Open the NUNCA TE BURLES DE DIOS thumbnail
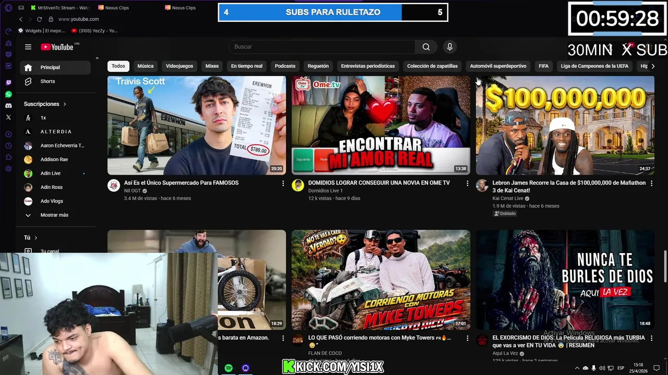The image size is (668, 375). point(565,280)
